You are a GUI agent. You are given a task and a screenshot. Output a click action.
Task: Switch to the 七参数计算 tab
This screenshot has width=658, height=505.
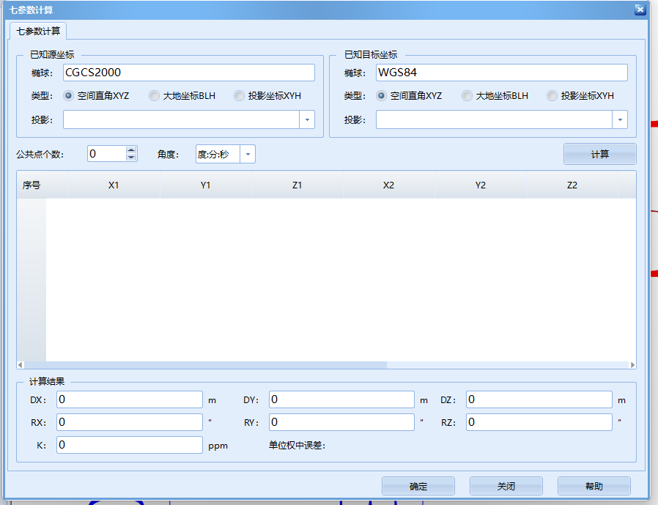pos(38,31)
